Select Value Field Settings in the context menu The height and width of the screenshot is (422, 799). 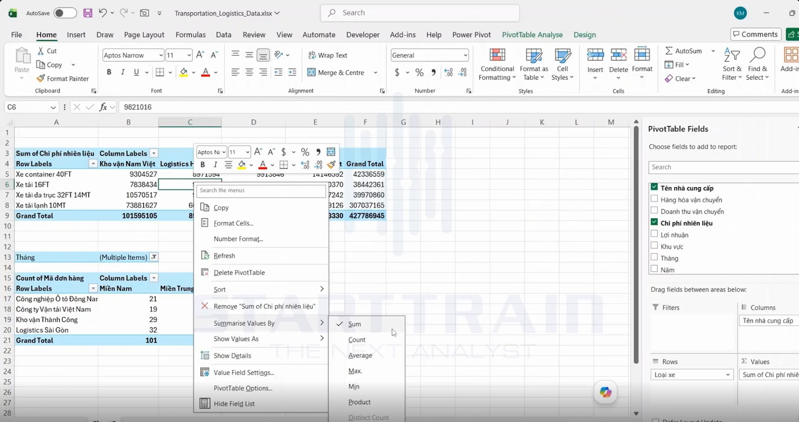point(243,373)
